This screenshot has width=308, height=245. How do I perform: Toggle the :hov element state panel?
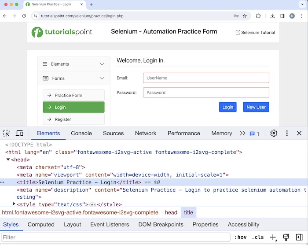coord(241,237)
